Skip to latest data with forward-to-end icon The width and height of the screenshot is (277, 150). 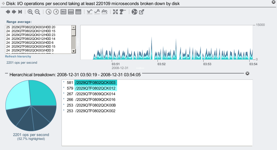(x=20, y=12)
